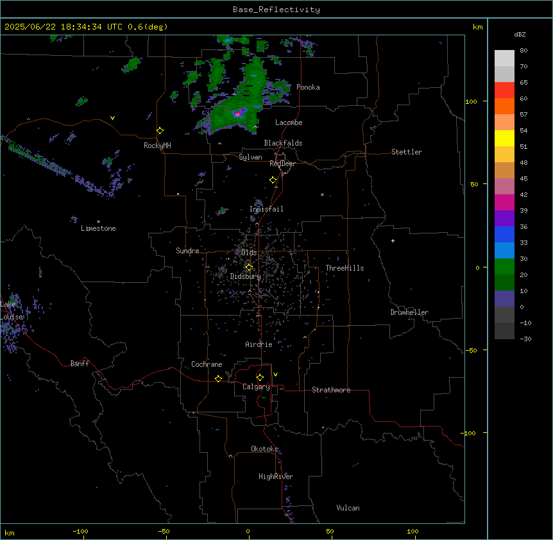
Task: Select the blue 36-33 dBZ legend swatch
Action: tap(504, 234)
